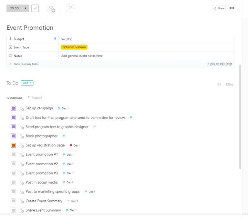Click the Share button
The image size is (248, 219).
tap(219, 8)
